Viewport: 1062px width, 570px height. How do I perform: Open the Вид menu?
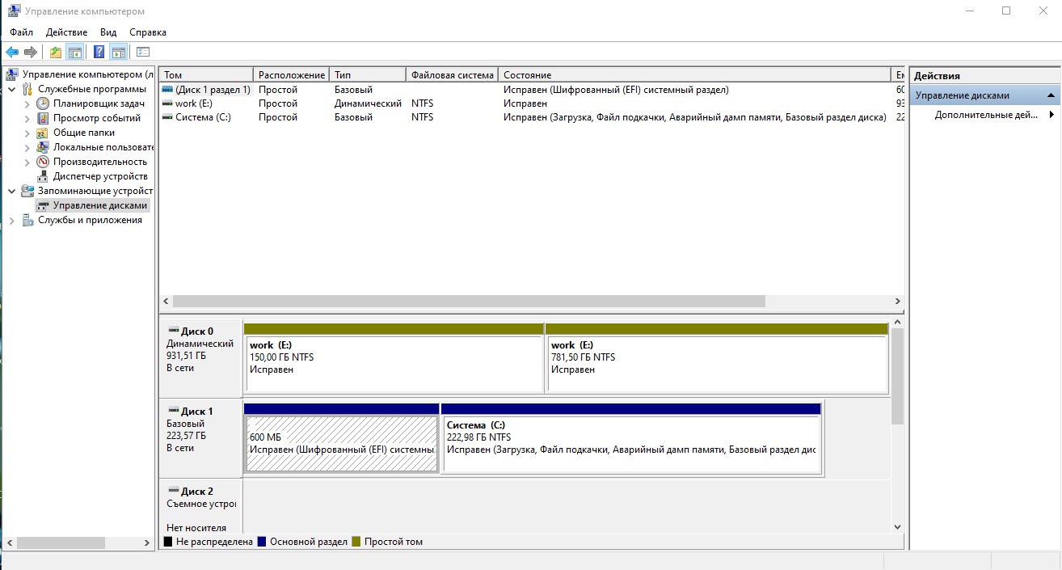click(108, 32)
